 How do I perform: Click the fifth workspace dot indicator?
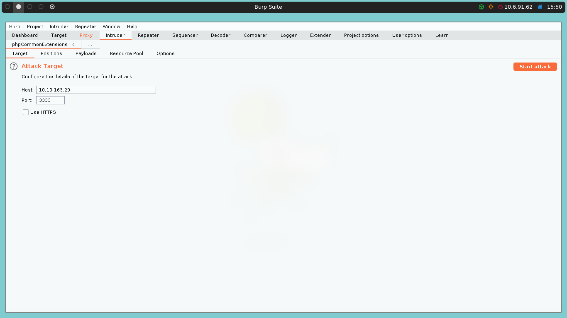[x=52, y=7]
